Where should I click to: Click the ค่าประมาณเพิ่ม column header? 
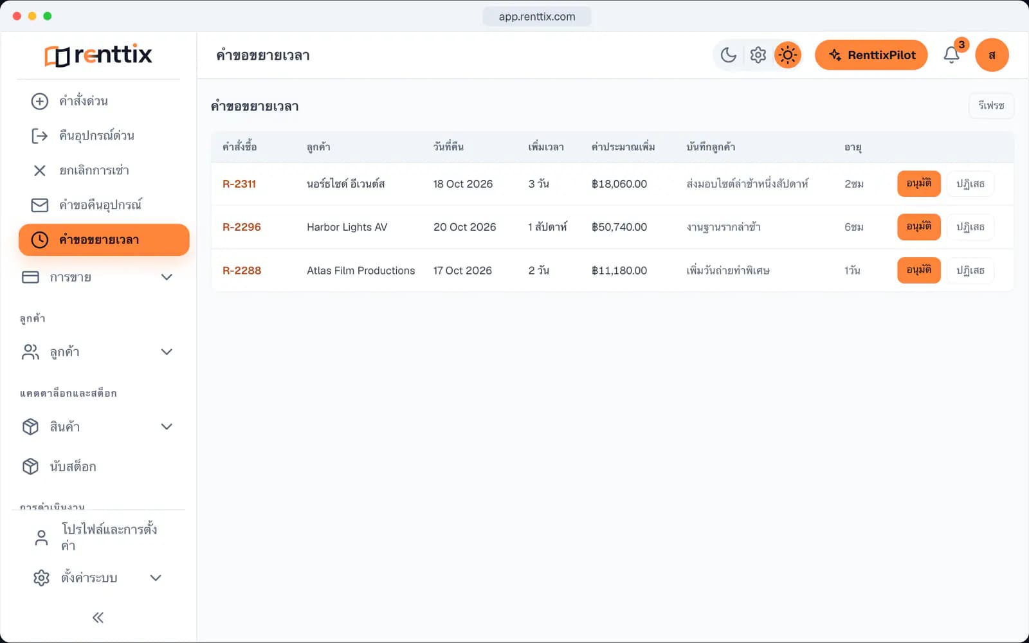pyautogui.click(x=623, y=147)
